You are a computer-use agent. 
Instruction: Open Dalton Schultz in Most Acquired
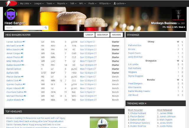[x=138, y=120]
